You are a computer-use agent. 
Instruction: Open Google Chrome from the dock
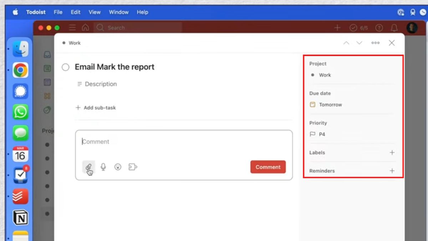(20, 70)
